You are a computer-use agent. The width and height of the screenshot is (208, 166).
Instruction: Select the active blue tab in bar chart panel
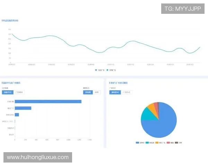(8, 92)
